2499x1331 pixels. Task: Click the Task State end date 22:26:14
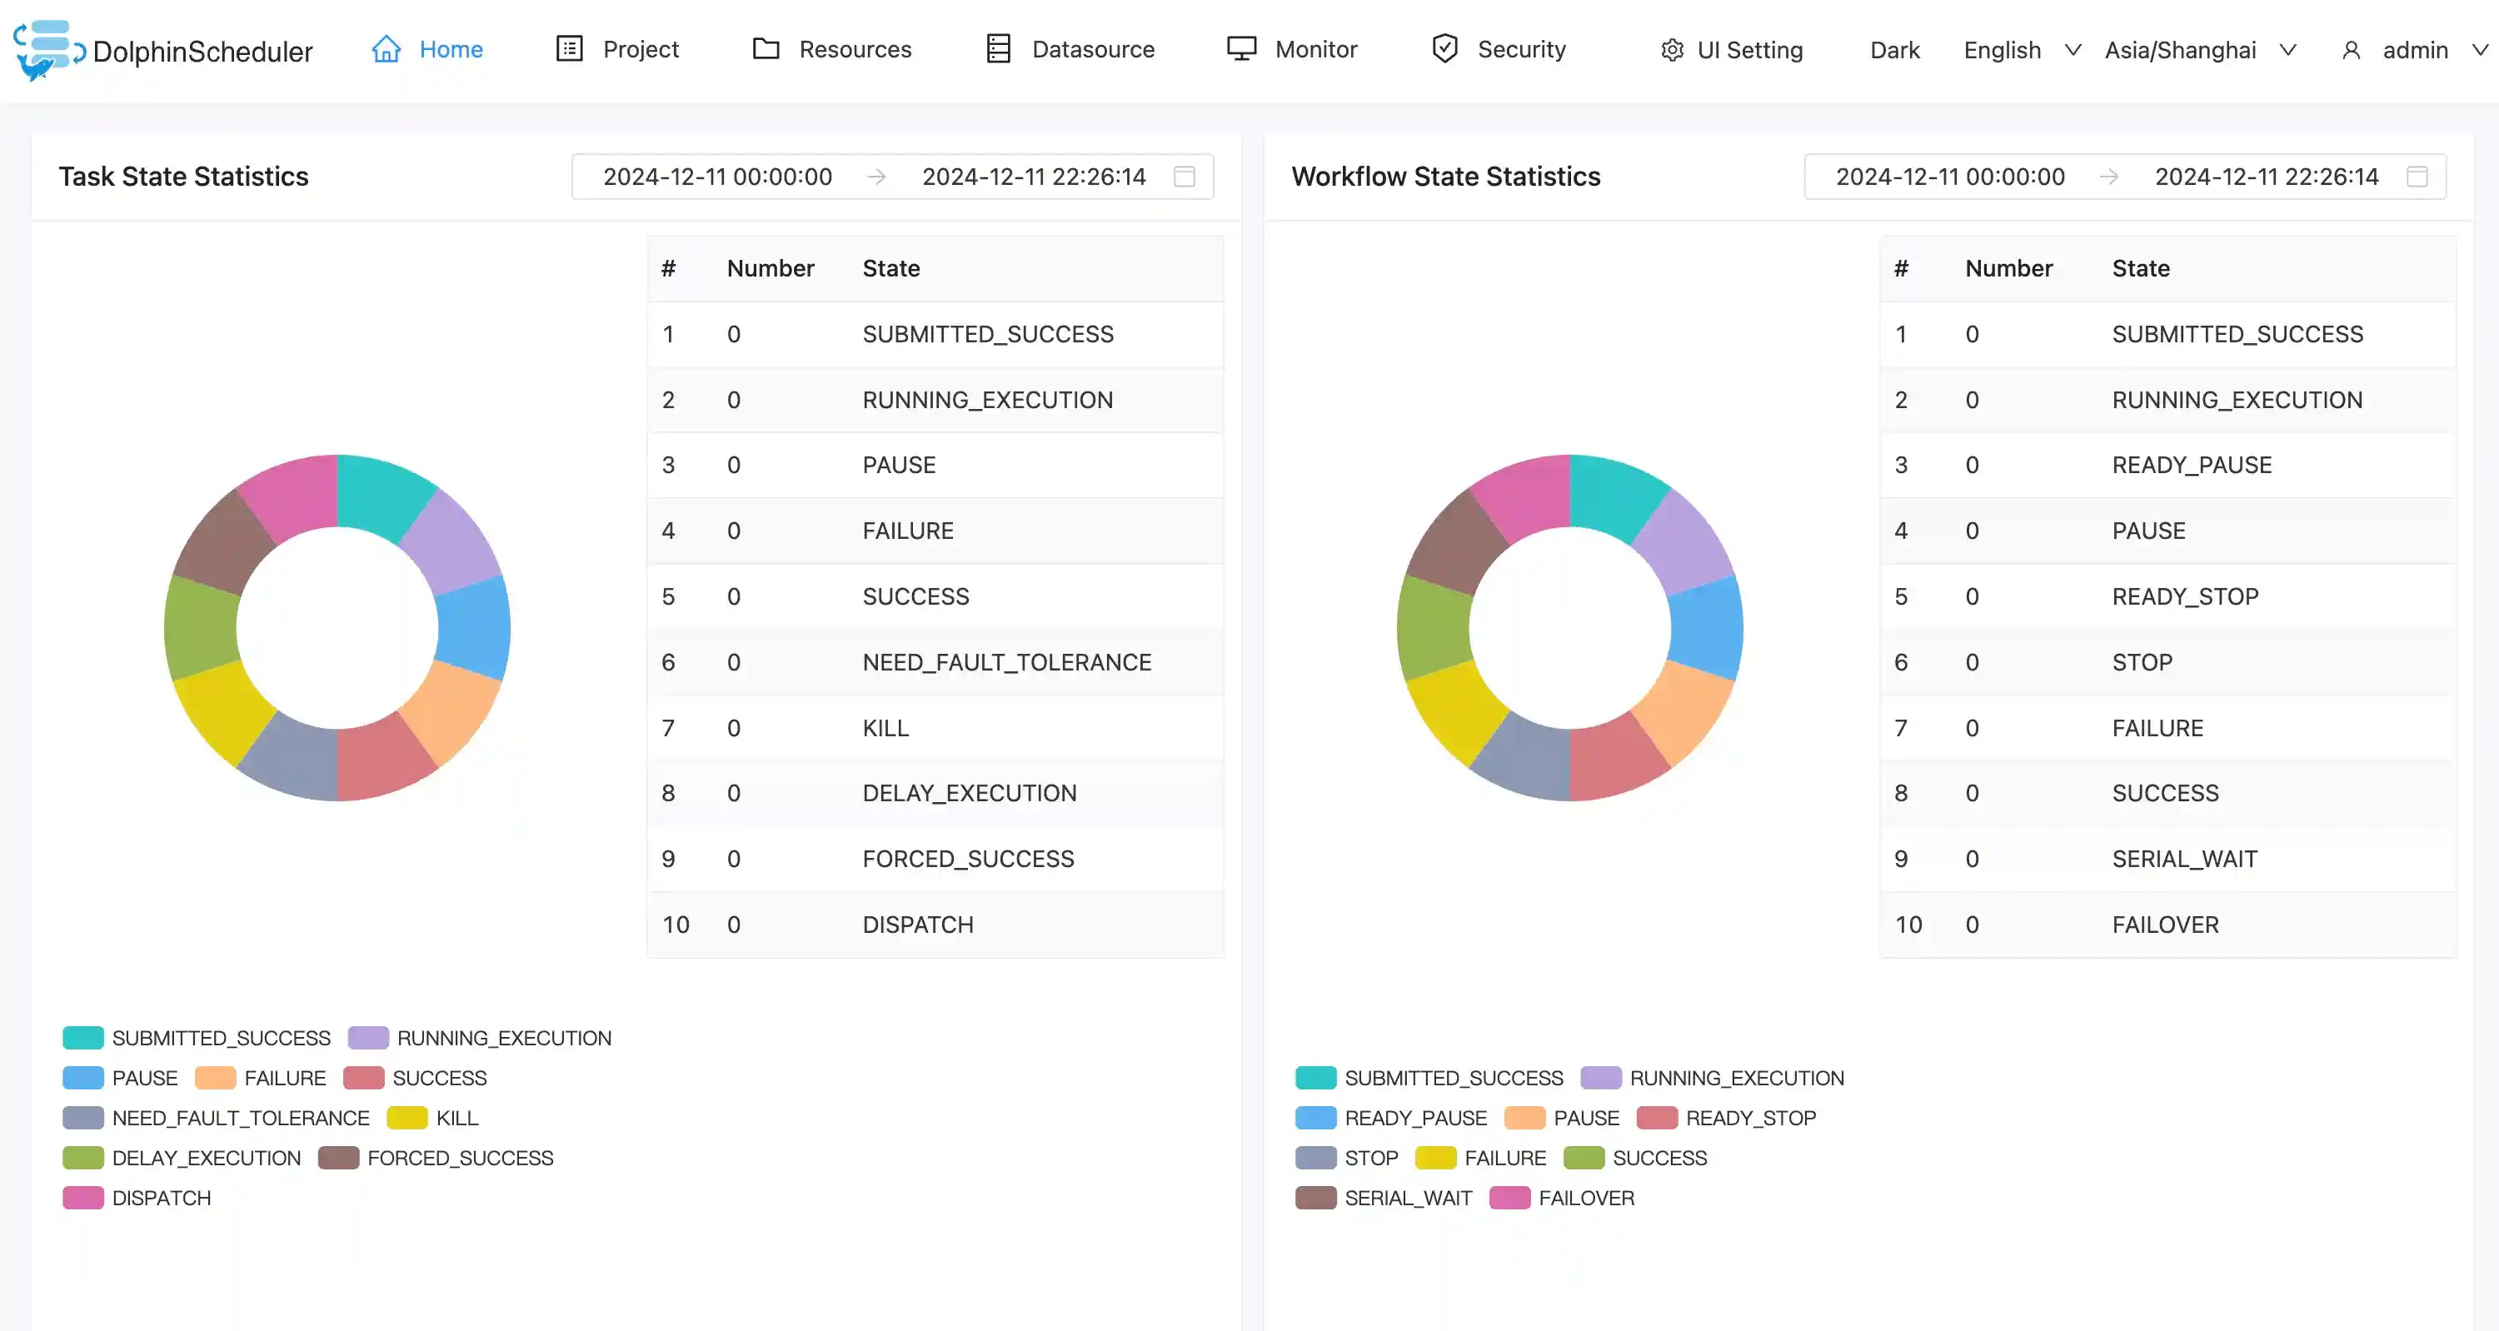[1033, 177]
